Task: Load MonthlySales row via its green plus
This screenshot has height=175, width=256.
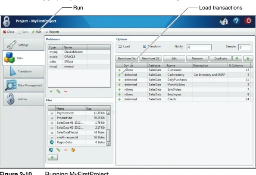Action: point(119,85)
